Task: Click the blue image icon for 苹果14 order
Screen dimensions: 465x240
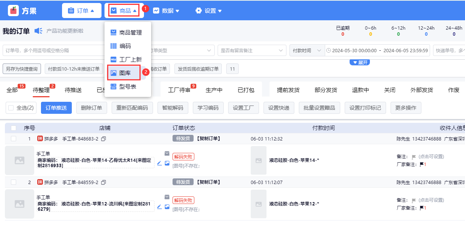Action: pos(167,163)
